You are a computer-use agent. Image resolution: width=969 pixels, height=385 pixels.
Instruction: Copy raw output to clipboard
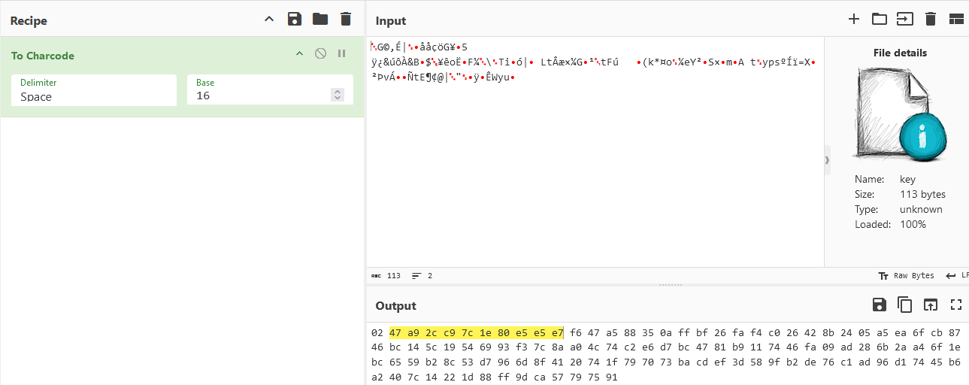(905, 305)
